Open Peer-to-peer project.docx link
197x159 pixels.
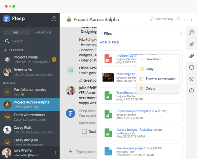[134, 148]
